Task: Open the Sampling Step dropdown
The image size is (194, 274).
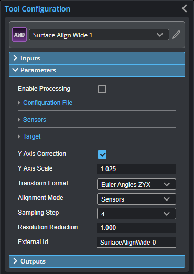Action: 136,214
